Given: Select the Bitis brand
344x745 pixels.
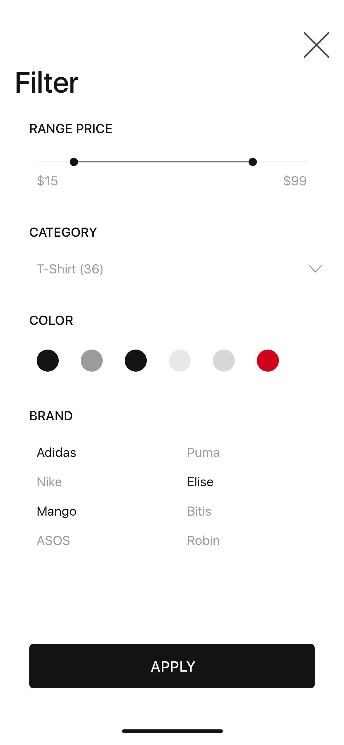Looking at the screenshot, I should point(199,511).
